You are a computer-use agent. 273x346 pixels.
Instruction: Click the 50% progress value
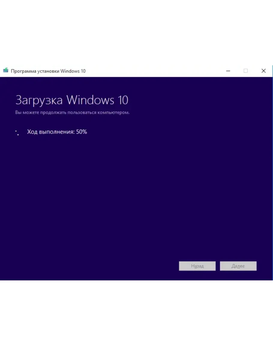click(81, 132)
